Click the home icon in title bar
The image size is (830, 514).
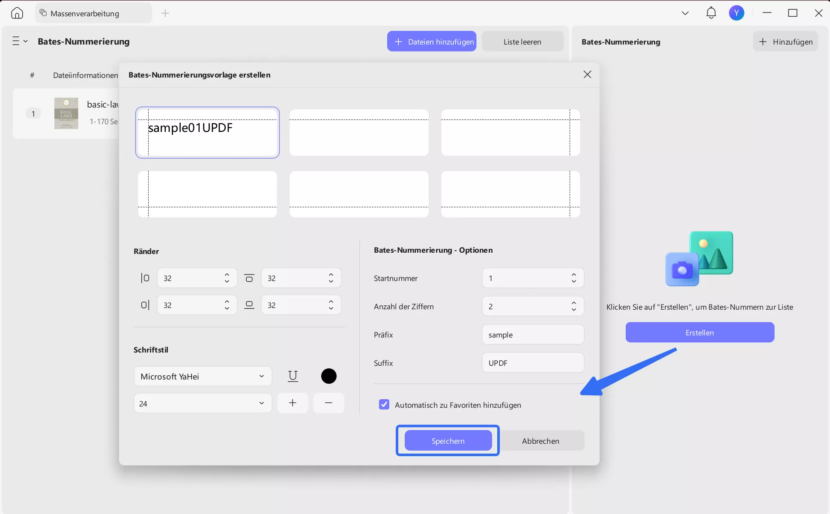[17, 13]
